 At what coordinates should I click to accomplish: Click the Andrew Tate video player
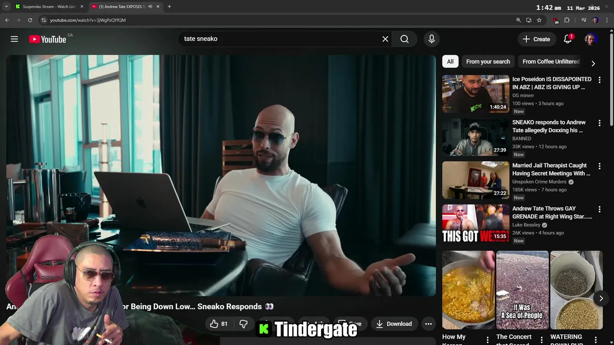click(x=221, y=175)
